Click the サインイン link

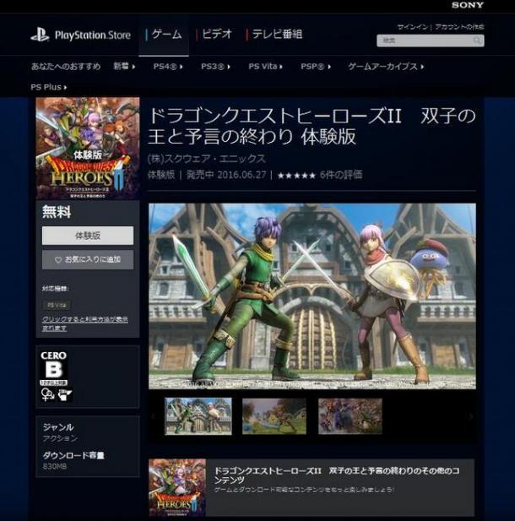point(412,27)
